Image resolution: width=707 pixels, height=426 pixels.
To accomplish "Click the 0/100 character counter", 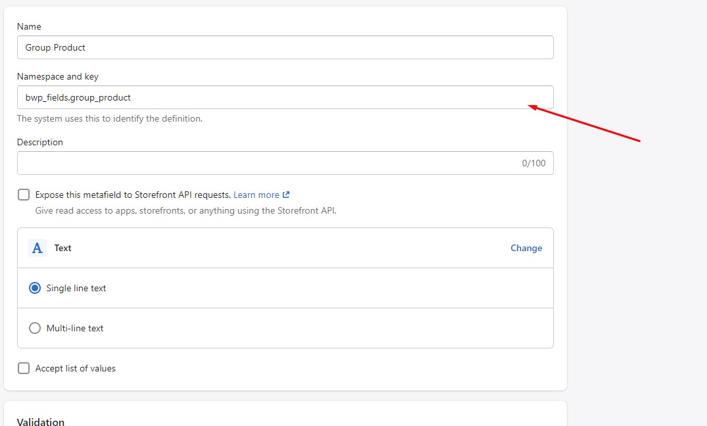I will [x=533, y=163].
